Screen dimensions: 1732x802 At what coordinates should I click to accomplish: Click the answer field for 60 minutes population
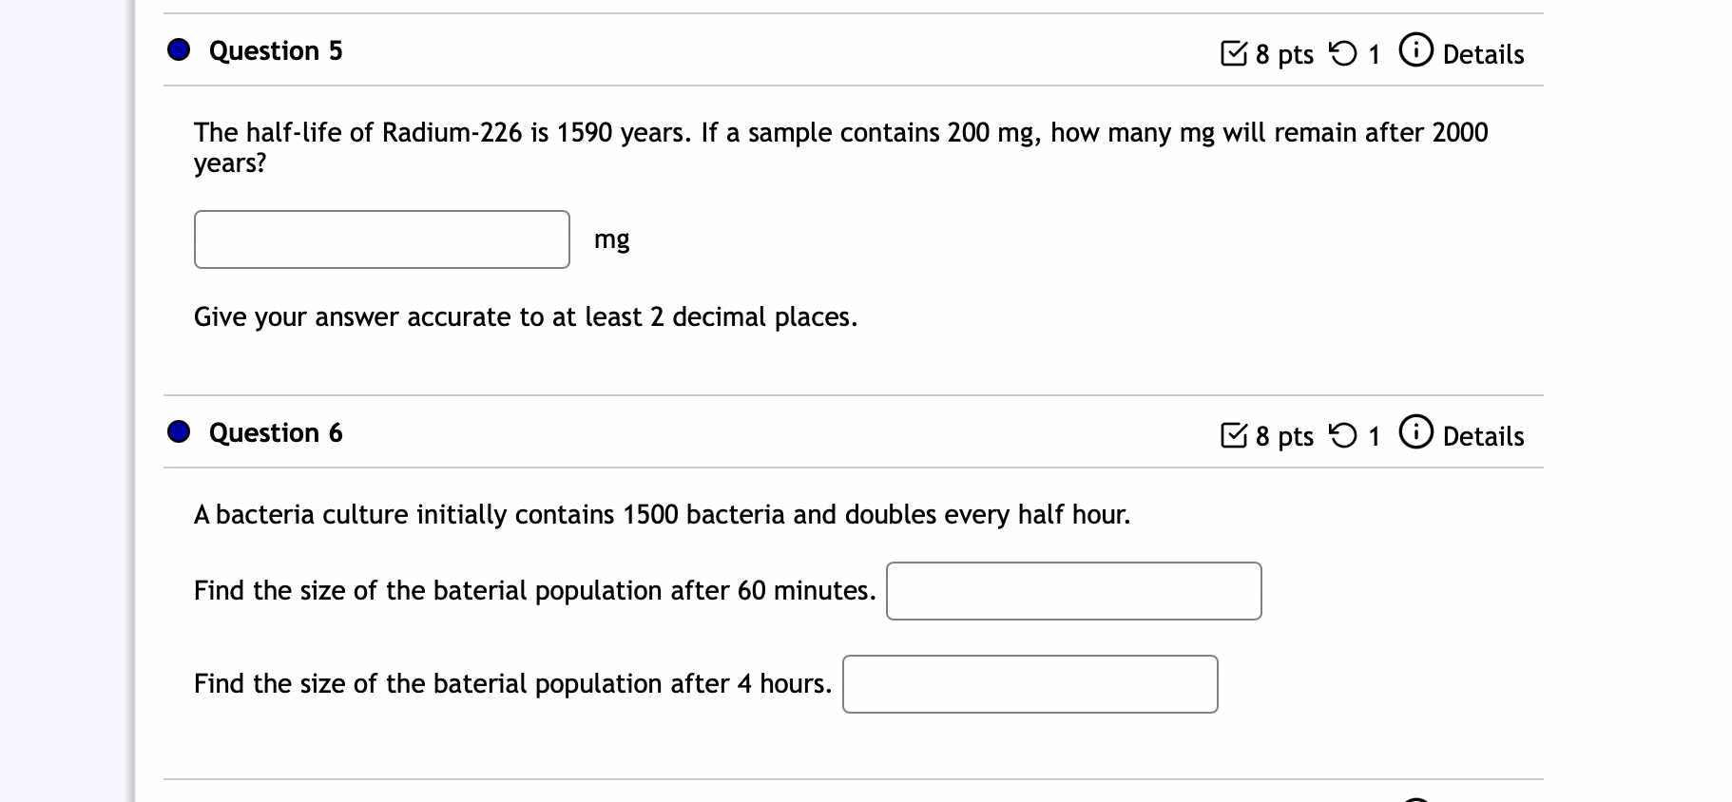pos(1074,591)
